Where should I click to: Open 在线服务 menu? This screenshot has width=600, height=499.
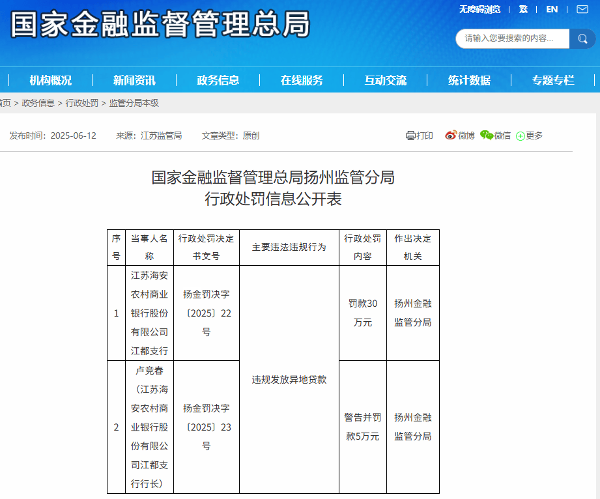tap(302, 80)
